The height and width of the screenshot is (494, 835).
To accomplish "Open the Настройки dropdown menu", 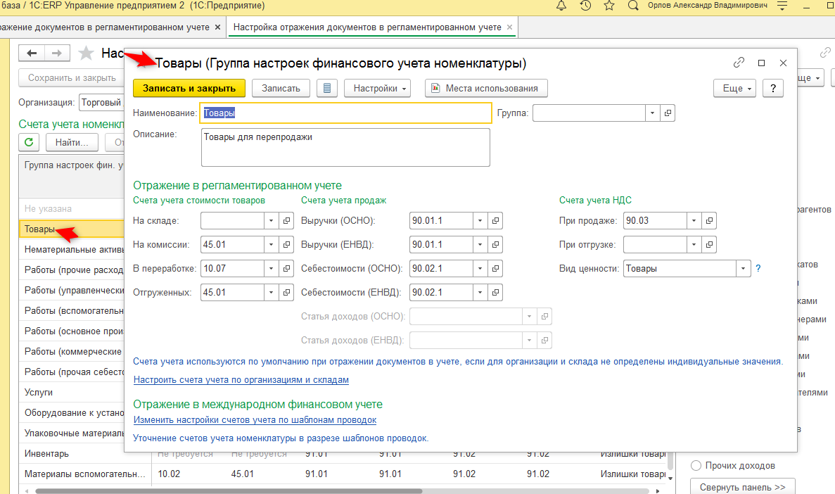I will (378, 88).
